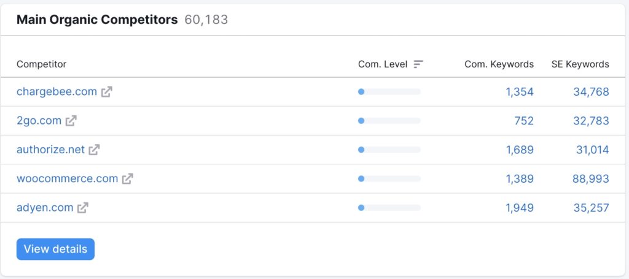629x279 pixels.
Task: Click the Com. Level column header
Action: [x=383, y=64]
